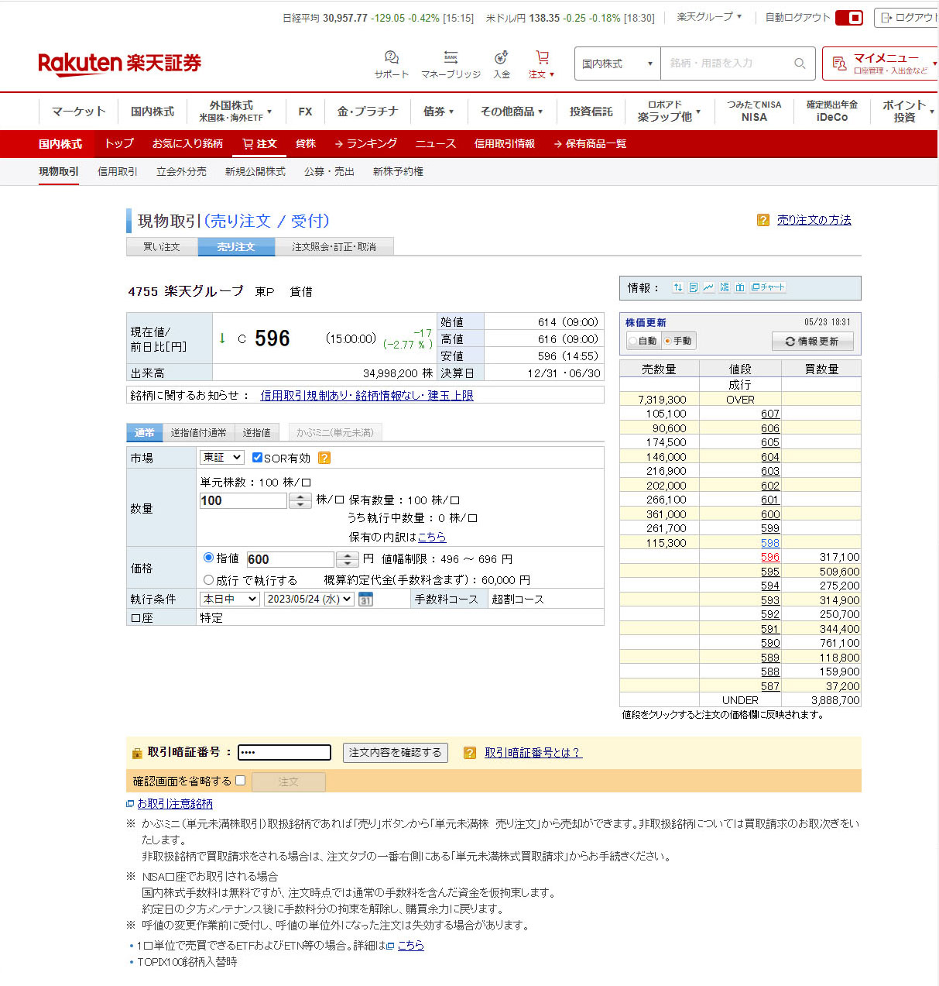Click the magnifier search icon in header

coord(800,64)
